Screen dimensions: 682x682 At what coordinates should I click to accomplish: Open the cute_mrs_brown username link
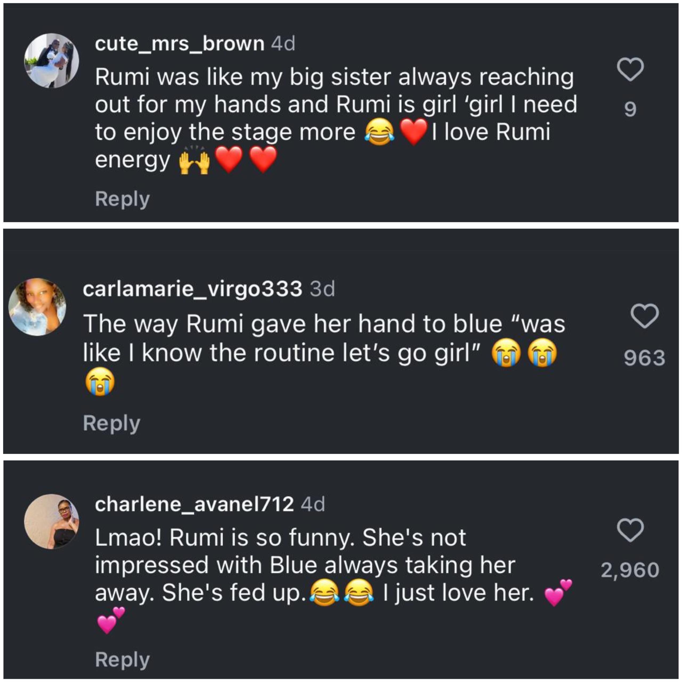180,44
